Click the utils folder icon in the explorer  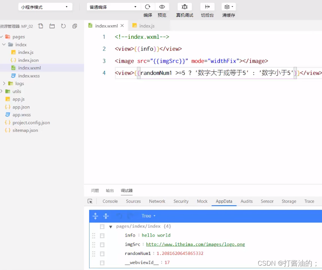[x=8, y=91]
